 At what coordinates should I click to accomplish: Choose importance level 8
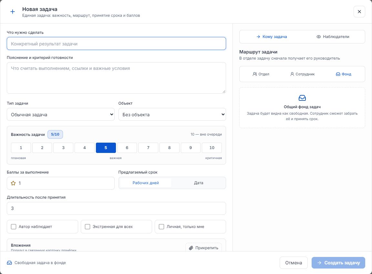coord(170,148)
